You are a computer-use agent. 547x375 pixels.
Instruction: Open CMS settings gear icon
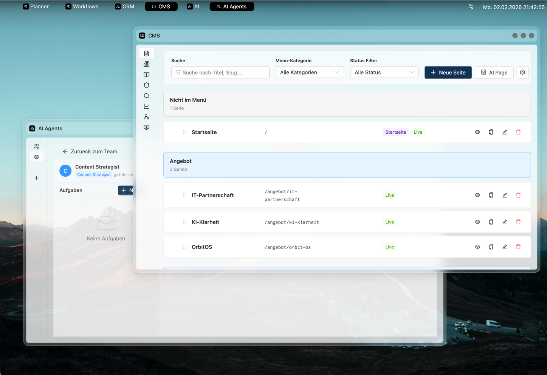tap(522, 73)
